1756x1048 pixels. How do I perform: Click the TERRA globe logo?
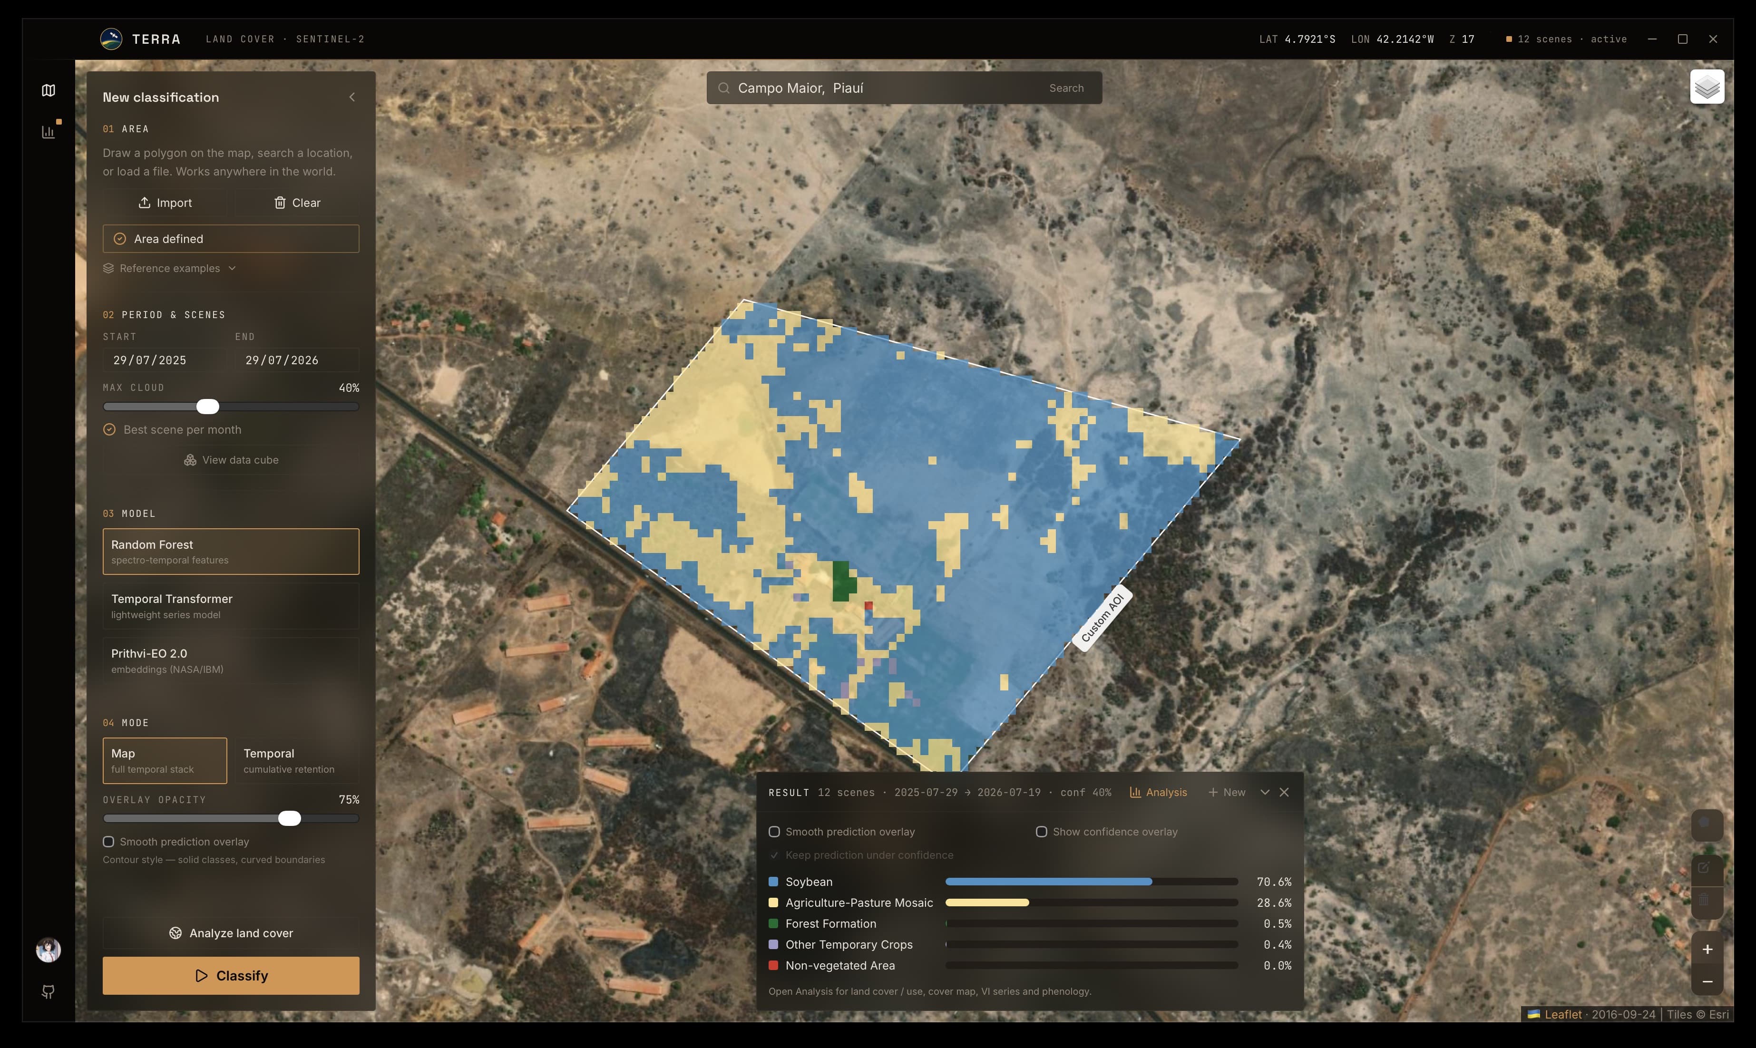tap(111, 39)
